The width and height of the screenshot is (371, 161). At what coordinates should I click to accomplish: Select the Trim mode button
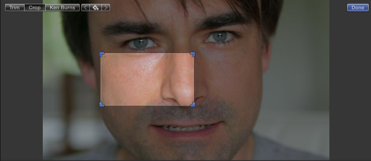point(14,7)
